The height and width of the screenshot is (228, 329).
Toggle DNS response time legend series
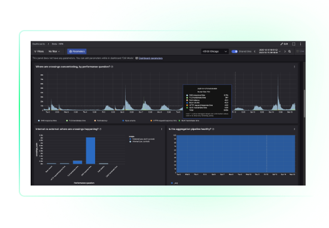48,121
